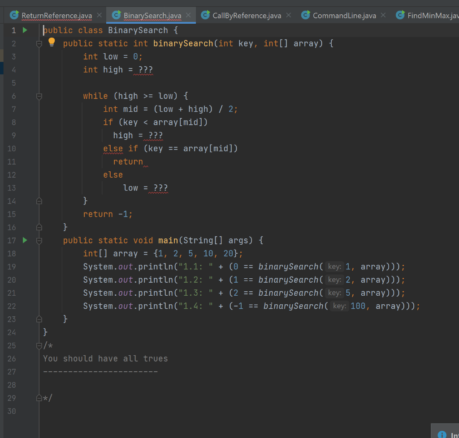Click the ??? placeholder after low on line 13
This screenshot has width=459, height=438.
(160, 188)
